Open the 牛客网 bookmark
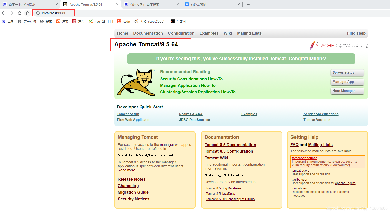390x213 pixels. click(178, 22)
